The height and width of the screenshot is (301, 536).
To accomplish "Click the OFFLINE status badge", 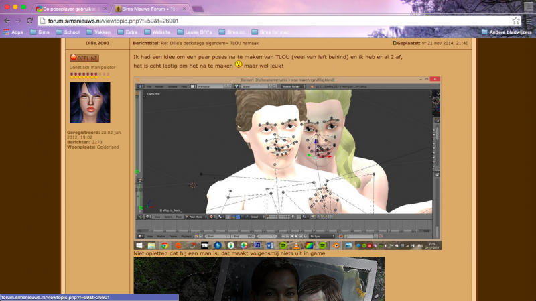I will pyautogui.click(x=84, y=58).
